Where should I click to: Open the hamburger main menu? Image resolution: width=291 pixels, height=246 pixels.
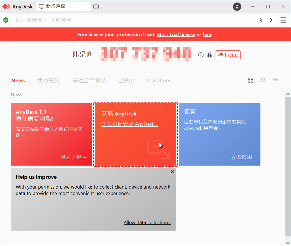tap(283, 20)
